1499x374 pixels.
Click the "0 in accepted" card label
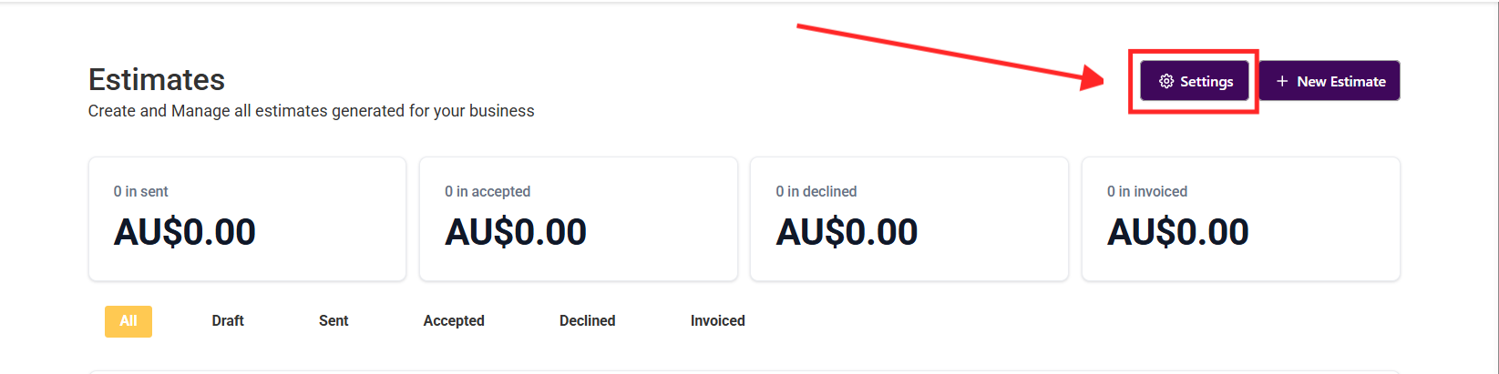point(488,192)
